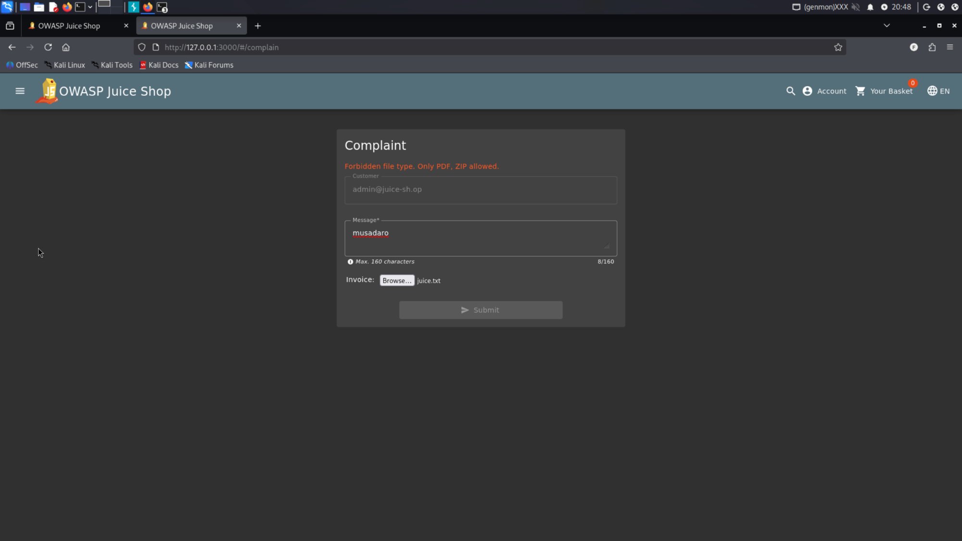
Task: Click the juice.txt file name
Action: coord(429,281)
